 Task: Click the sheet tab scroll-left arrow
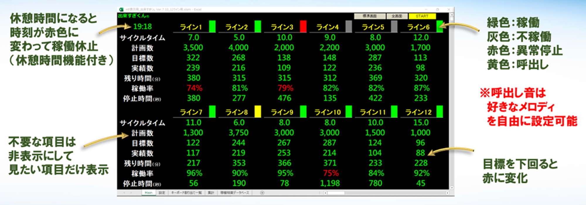124,193
